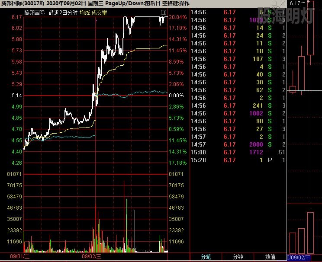Switch to the 分钟 tab
The width and height of the screenshot is (322, 262).
[238, 257]
